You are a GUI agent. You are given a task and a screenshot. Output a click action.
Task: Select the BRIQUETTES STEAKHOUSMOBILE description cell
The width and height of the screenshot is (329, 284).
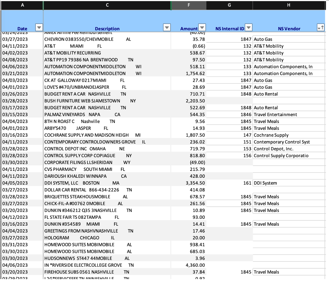coord(107,197)
